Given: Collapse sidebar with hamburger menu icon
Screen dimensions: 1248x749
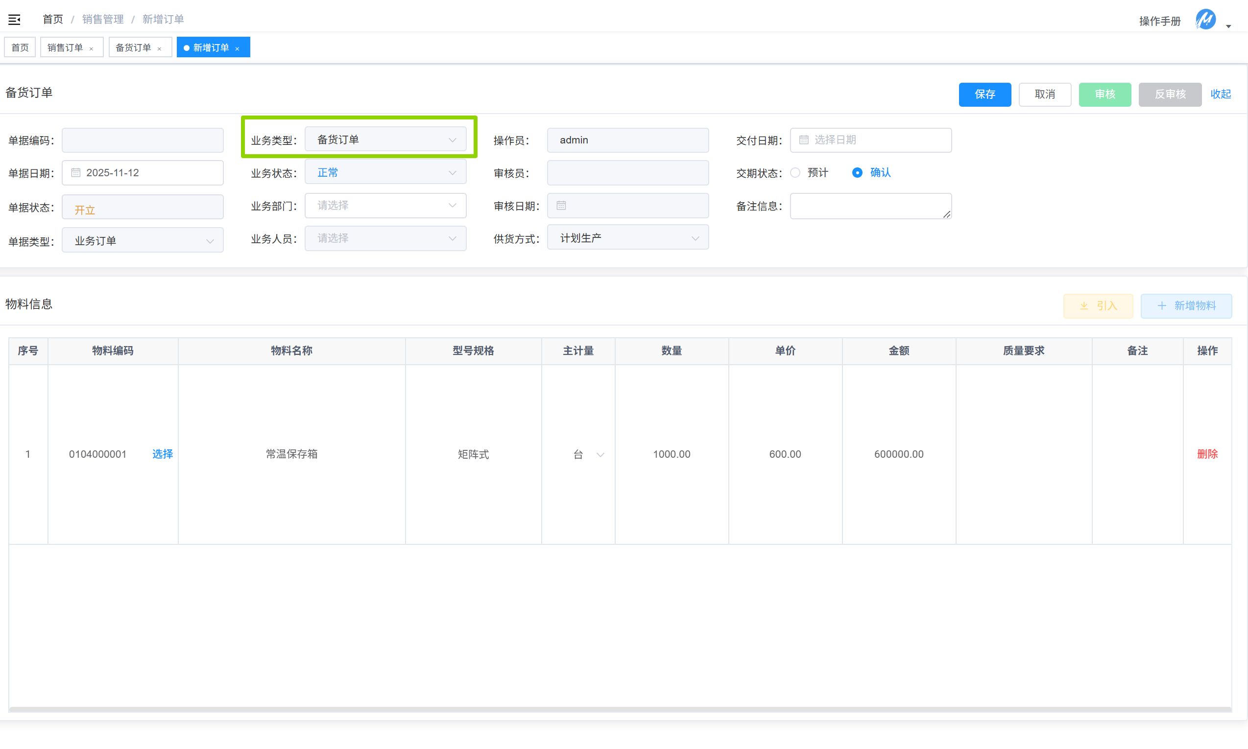Looking at the screenshot, I should click(x=14, y=20).
